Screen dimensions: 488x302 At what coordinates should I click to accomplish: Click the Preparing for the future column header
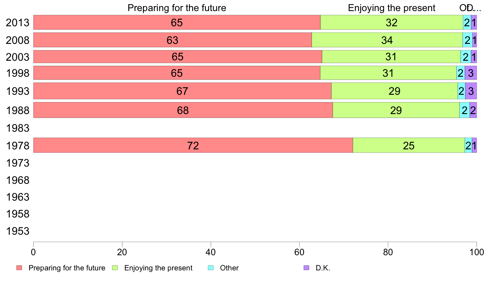(177, 8)
